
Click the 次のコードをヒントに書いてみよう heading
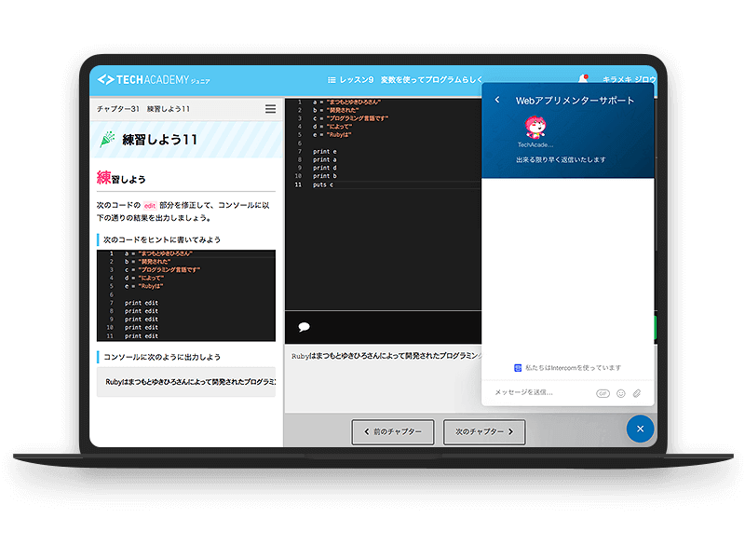click(162, 239)
